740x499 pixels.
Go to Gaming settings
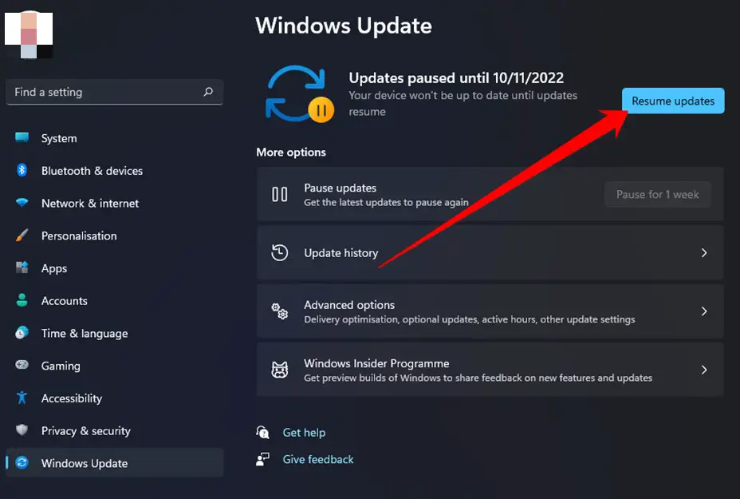(x=114, y=366)
